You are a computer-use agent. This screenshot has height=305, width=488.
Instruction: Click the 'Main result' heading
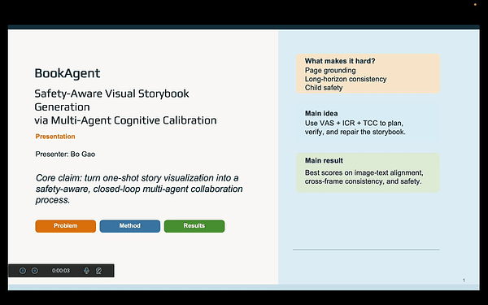[x=324, y=160]
